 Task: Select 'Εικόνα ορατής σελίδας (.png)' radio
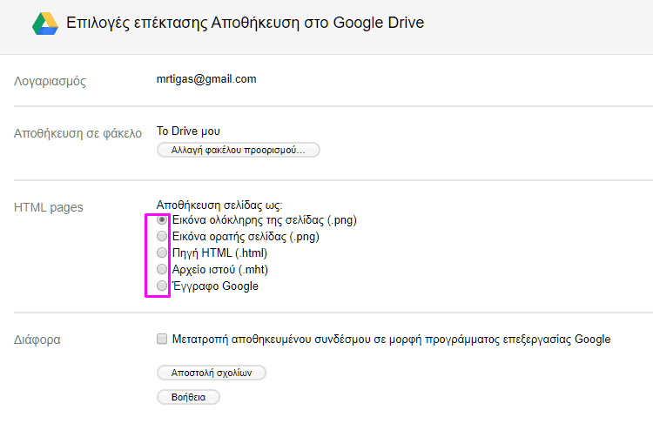pyautogui.click(x=162, y=236)
